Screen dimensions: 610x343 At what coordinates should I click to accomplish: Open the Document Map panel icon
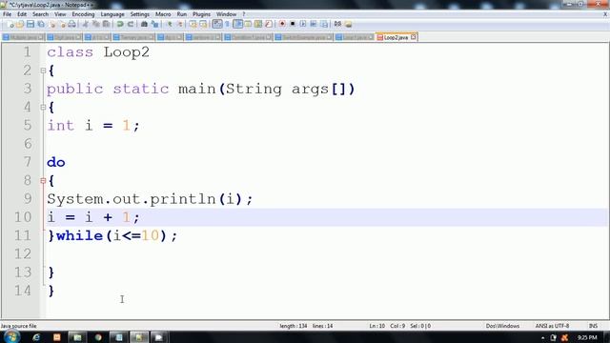(x=258, y=24)
